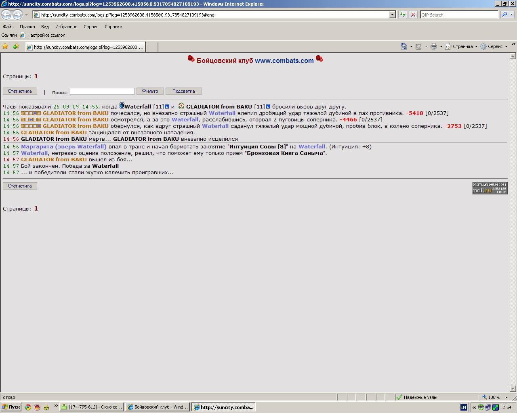The image size is (517, 413).
Task: Switch to Бойцовский клуб taskbar window
Action: coord(158,407)
